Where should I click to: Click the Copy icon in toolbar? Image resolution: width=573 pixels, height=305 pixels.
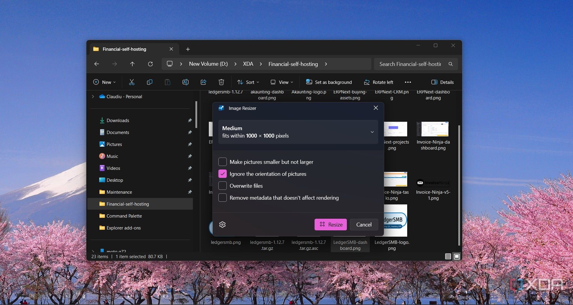149,82
